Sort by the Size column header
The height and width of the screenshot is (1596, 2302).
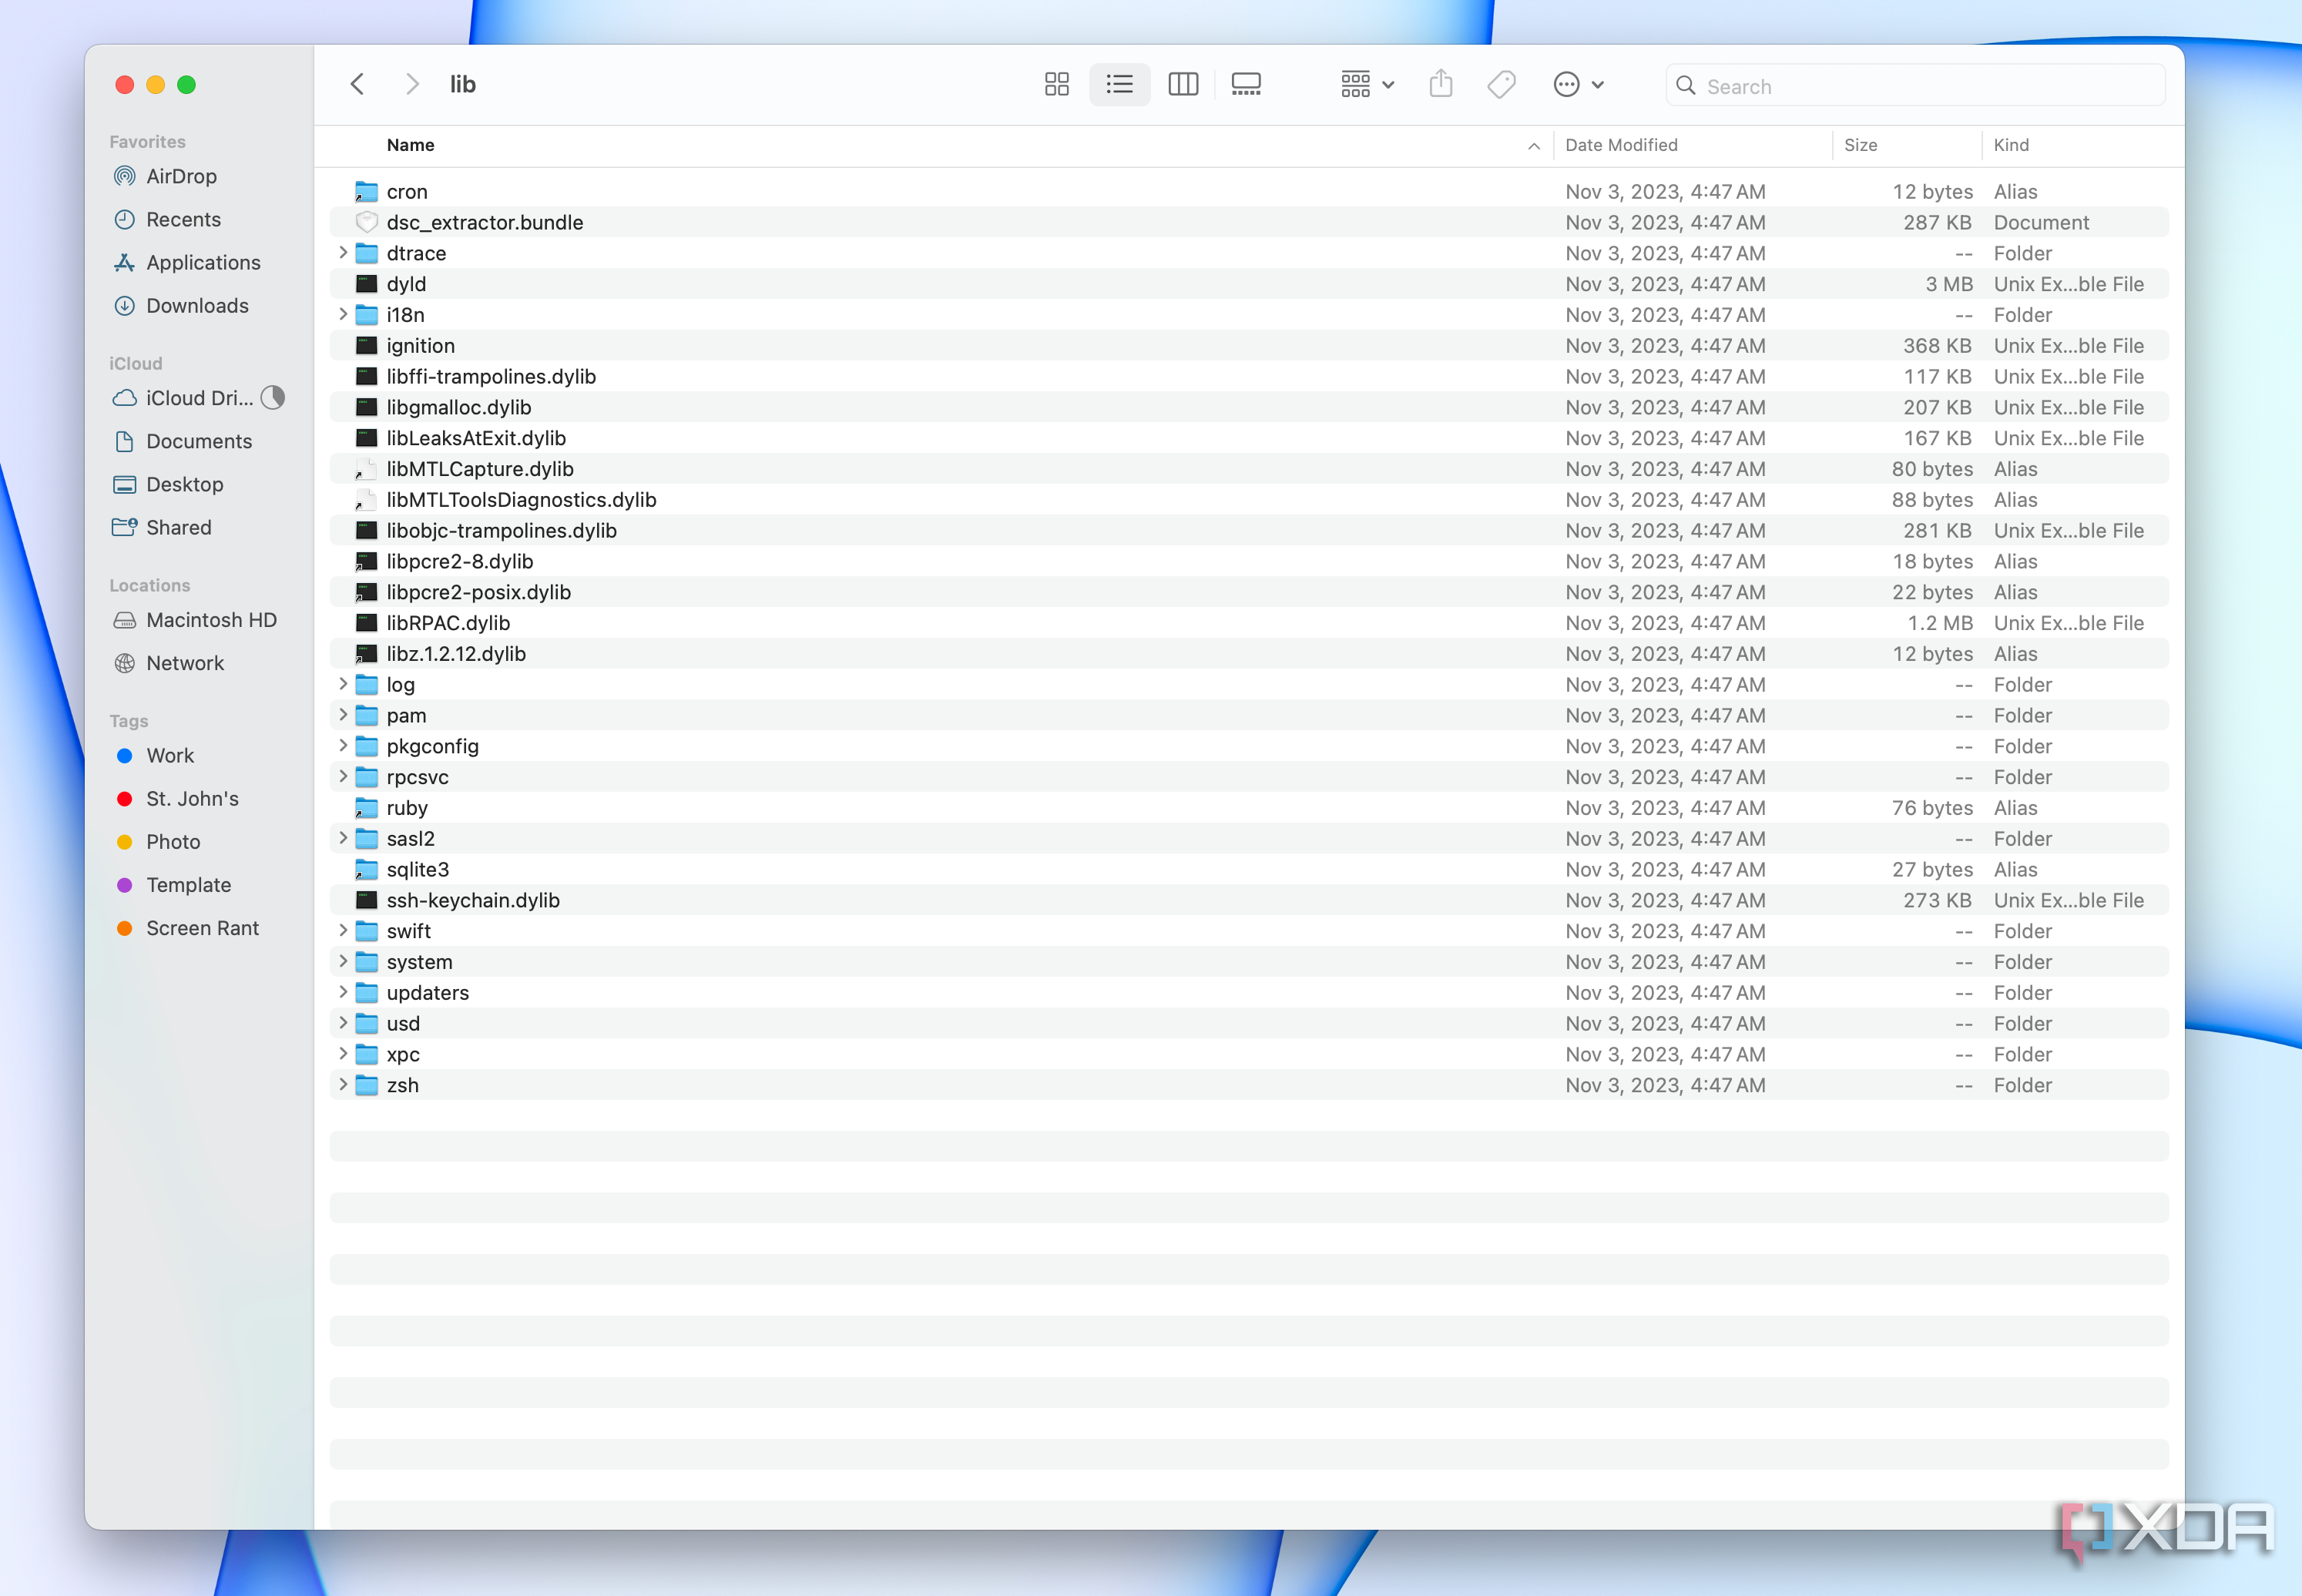coord(1860,145)
